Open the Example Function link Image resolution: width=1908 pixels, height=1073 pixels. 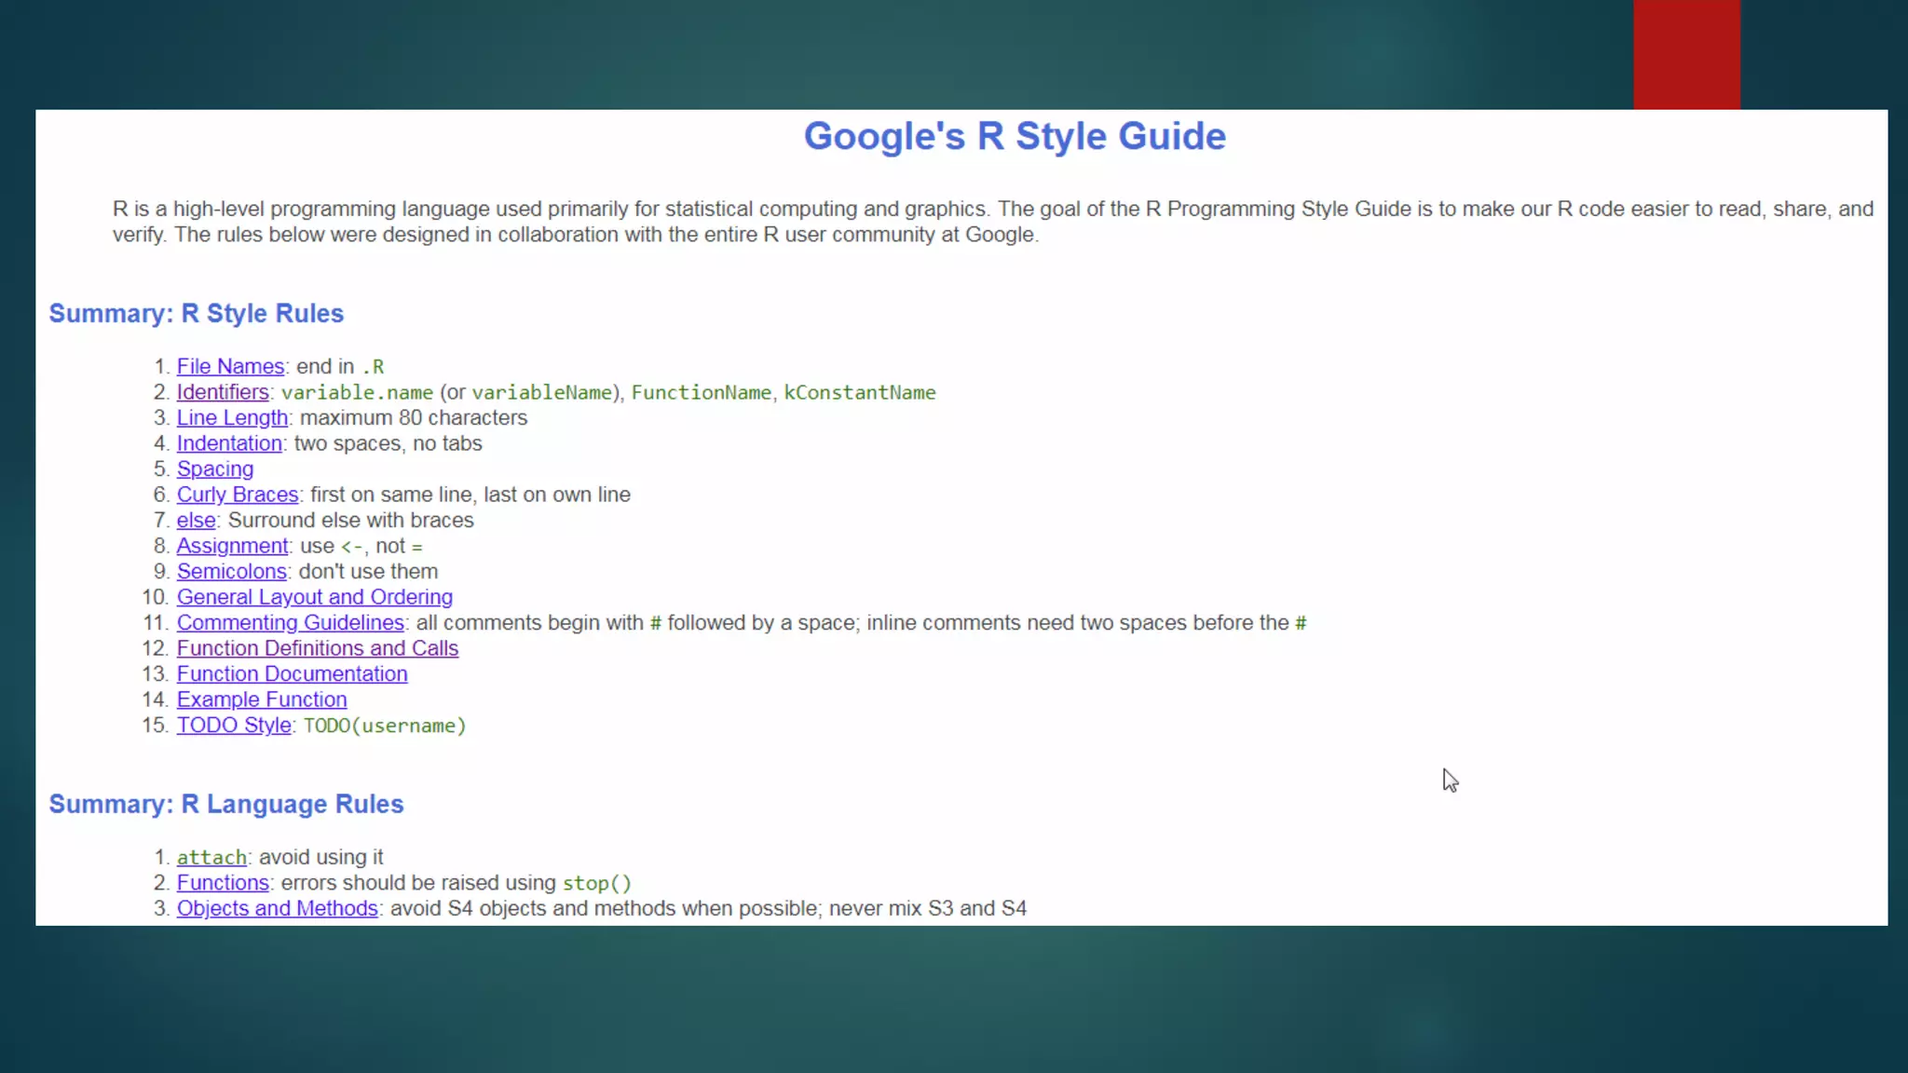[262, 699]
